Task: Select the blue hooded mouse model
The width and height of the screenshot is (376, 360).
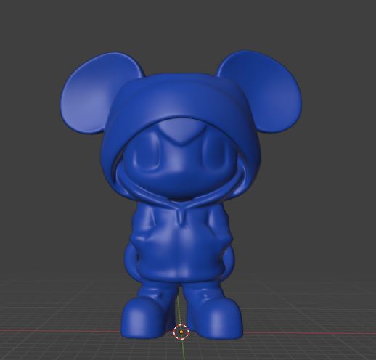Action: point(181,194)
